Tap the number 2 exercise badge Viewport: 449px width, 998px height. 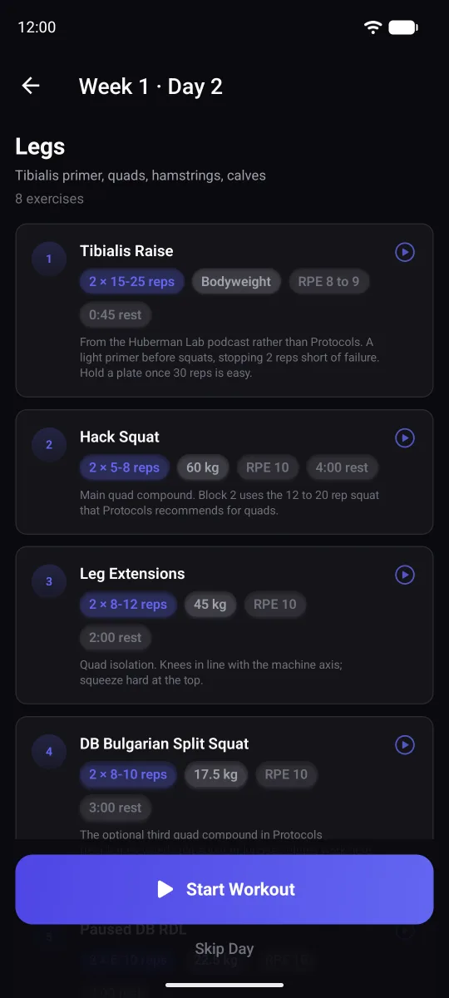(49, 445)
